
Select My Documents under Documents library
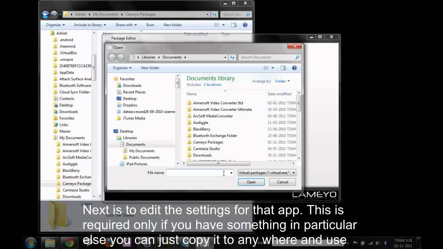142,151
